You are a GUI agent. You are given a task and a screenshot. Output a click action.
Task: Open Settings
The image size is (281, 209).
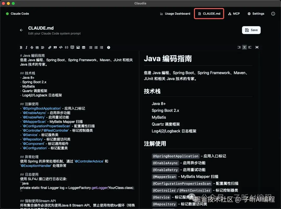pos(256,14)
